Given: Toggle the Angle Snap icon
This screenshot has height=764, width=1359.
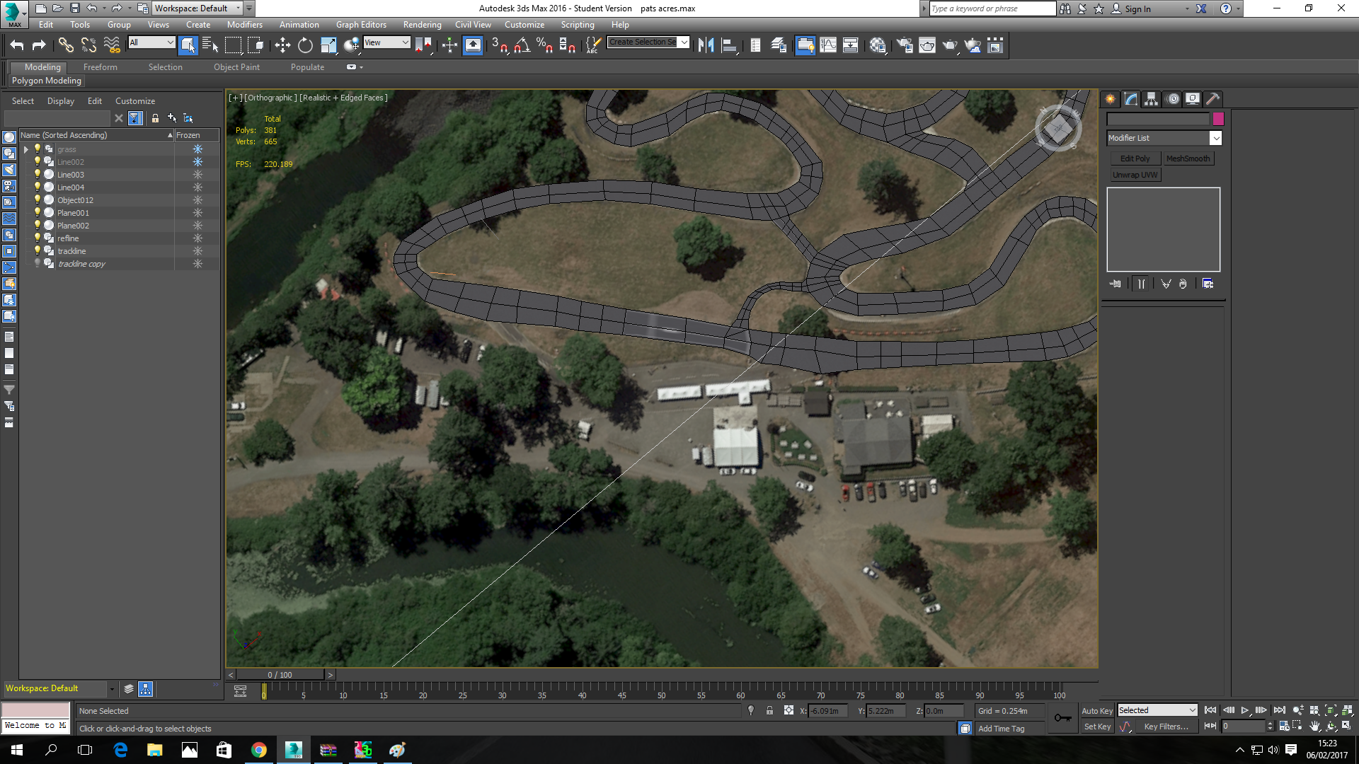Looking at the screenshot, I should 522,45.
